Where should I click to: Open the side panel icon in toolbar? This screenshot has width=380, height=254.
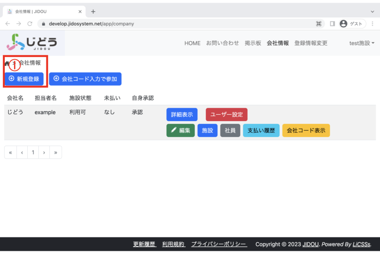click(332, 24)
